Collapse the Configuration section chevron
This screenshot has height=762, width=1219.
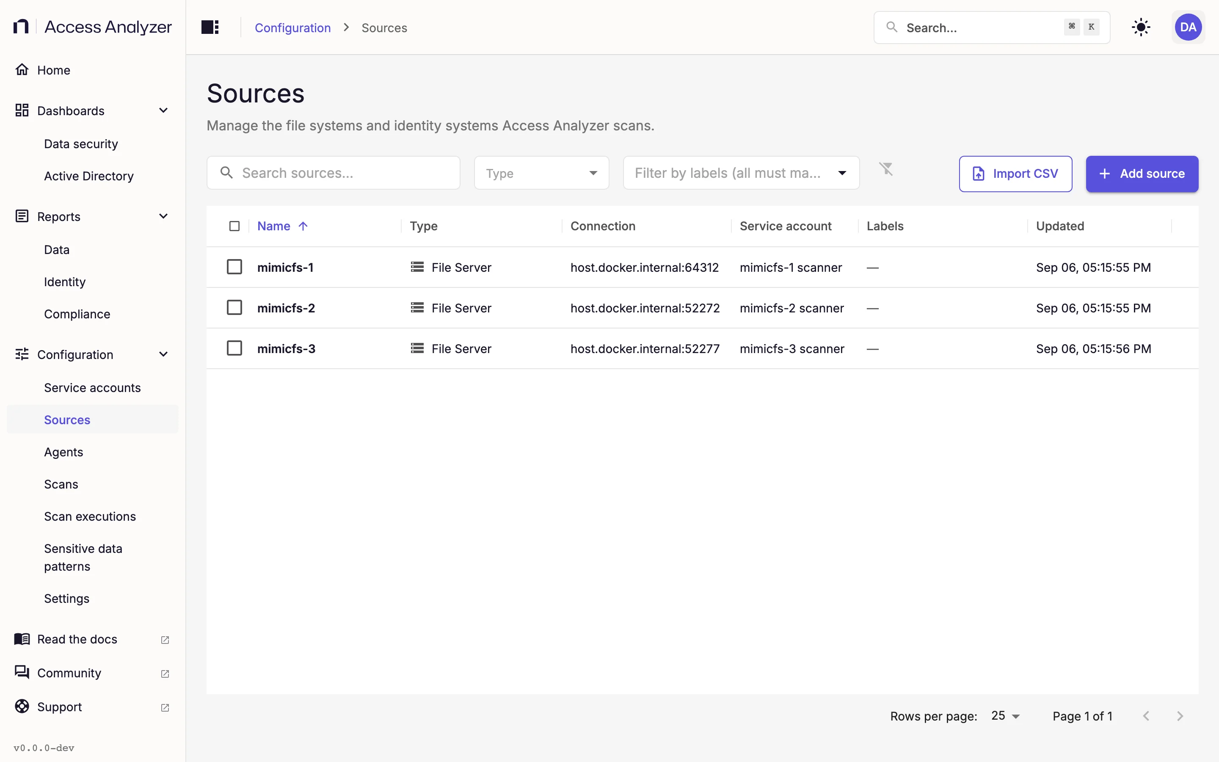point(163,354)
